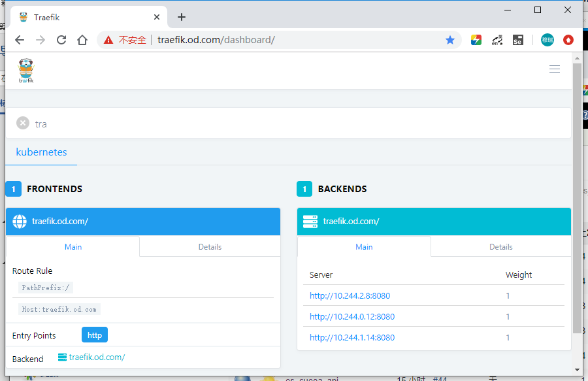
Task: Click the Traefik tab favicon
Action: point(24,17)
